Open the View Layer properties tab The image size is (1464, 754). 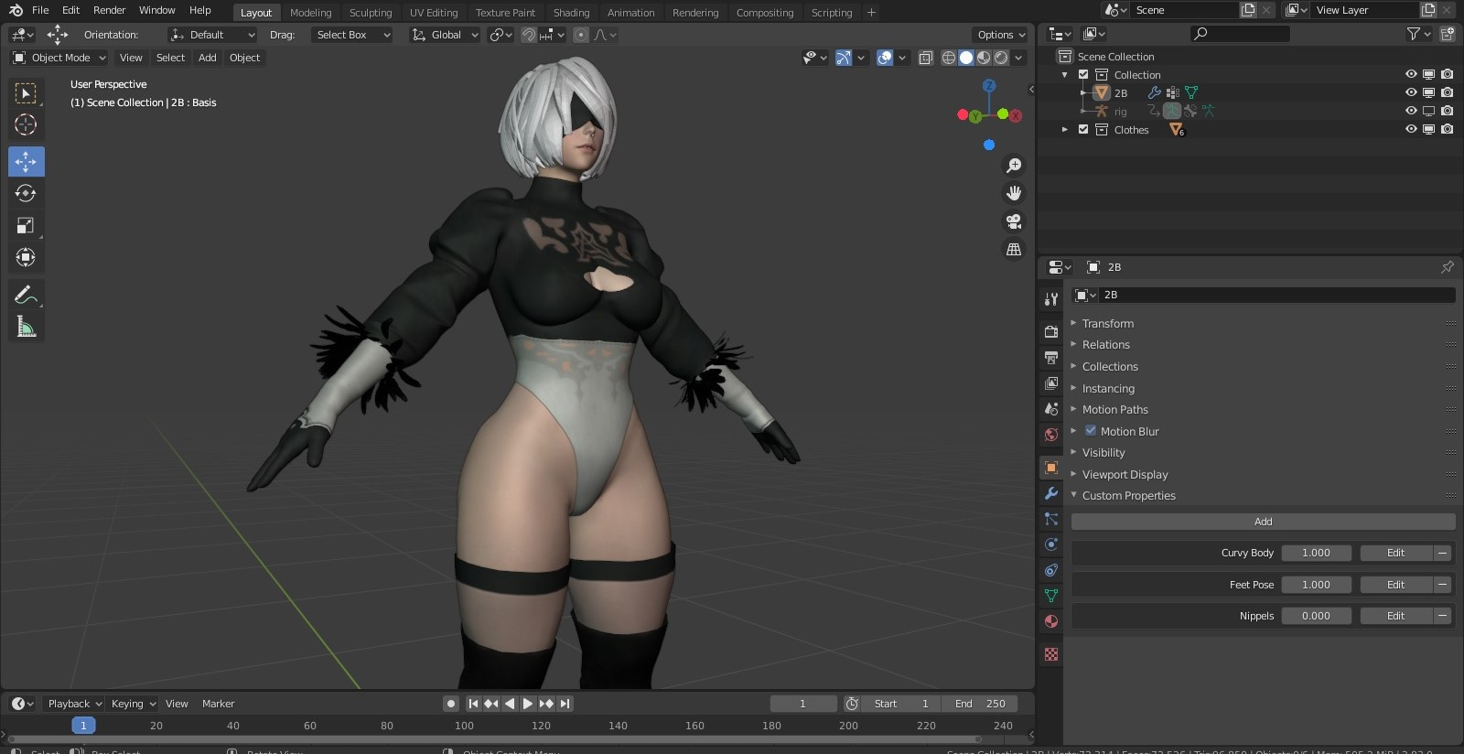1051,382
